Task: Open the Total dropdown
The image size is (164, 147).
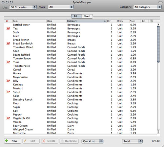Action: pos(132,141)
